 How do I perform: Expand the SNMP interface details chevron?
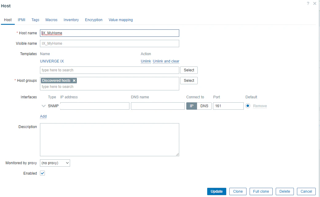(x=43, y=106)
